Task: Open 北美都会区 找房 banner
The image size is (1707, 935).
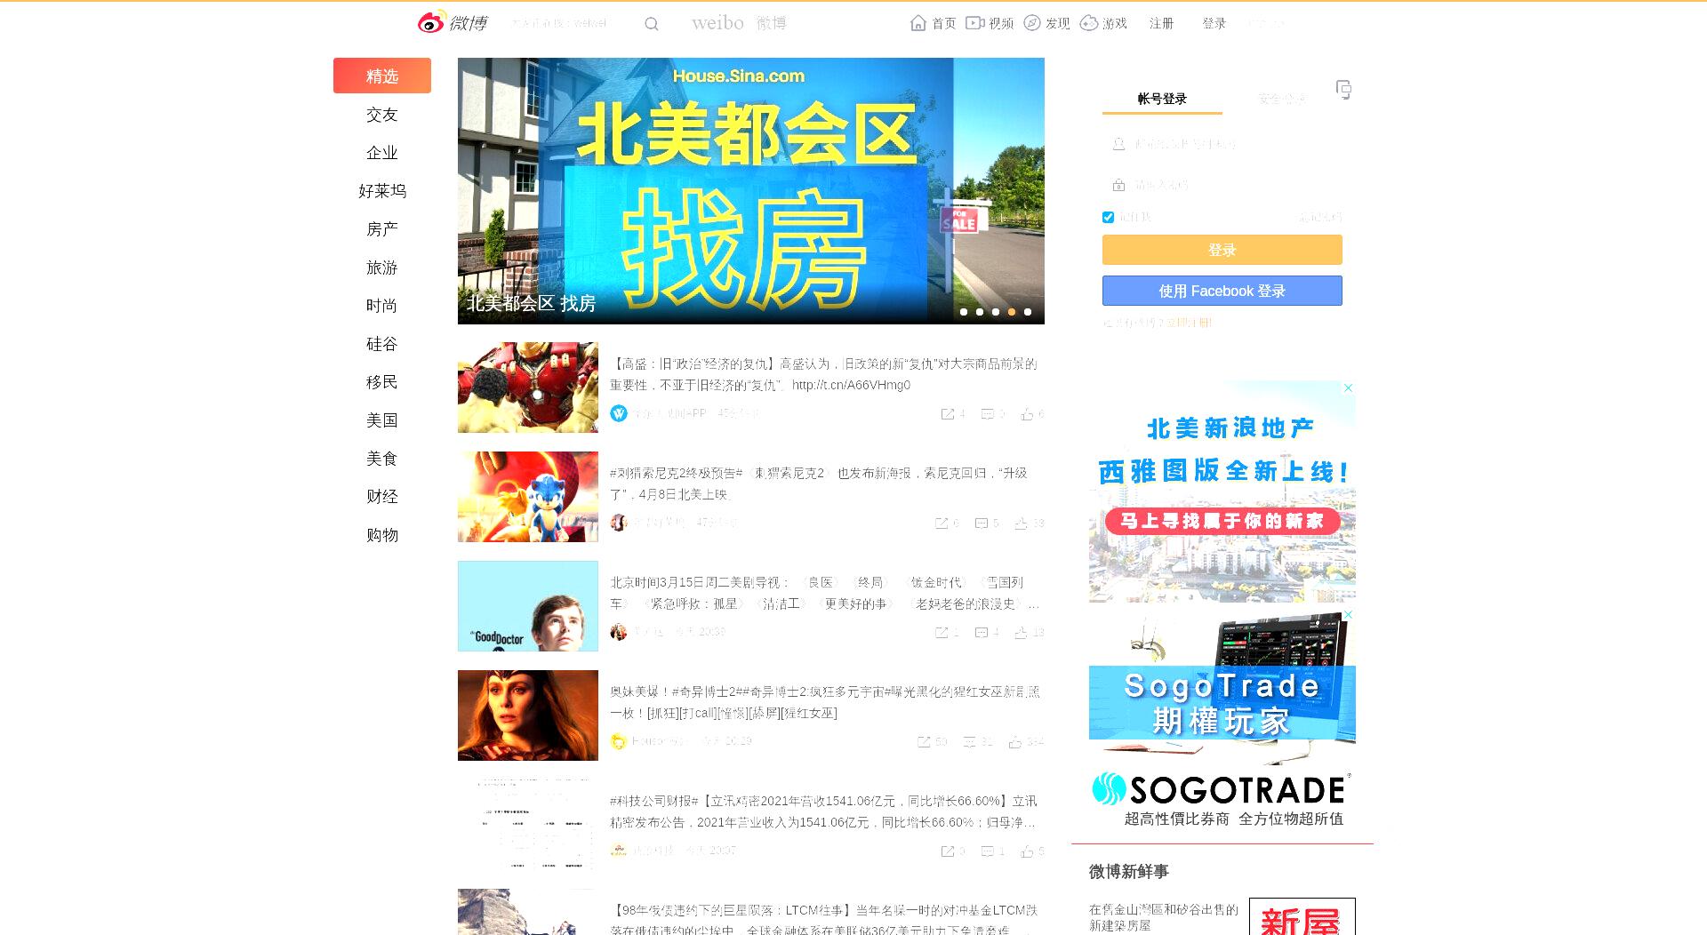Action: point(751,191)
